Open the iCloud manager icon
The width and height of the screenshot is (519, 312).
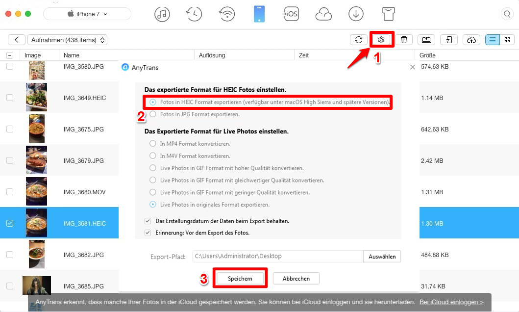(x=323, y=14)
